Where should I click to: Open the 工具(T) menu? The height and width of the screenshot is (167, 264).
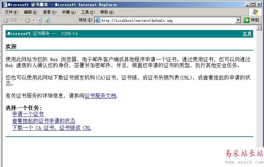coord(88,12)
